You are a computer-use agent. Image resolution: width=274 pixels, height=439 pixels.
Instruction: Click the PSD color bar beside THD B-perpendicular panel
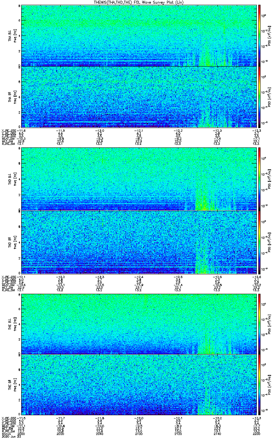tap(260, 179)
